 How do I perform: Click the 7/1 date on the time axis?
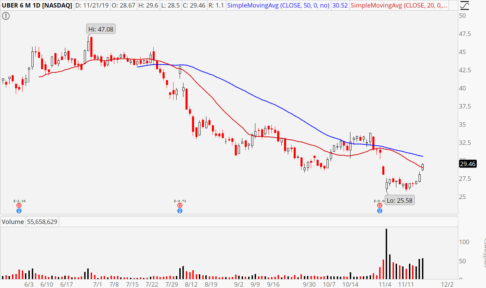pos(98,285)
